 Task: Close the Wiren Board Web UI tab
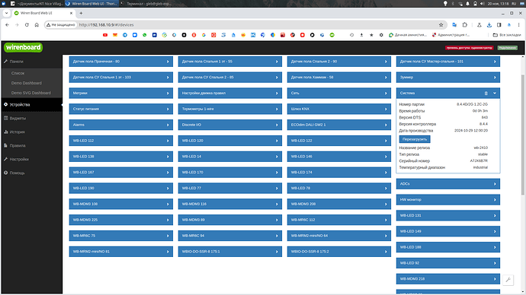click(71, 13)
